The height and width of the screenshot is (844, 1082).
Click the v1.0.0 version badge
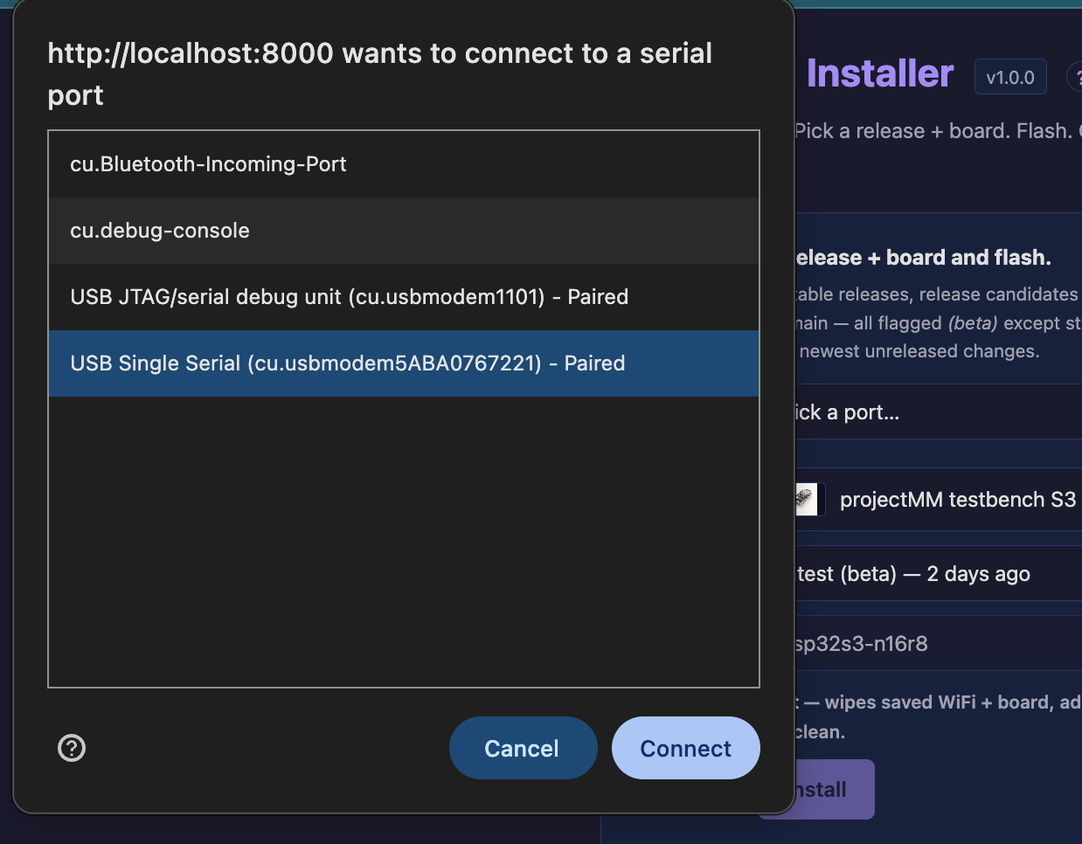tap(1010, 78)
